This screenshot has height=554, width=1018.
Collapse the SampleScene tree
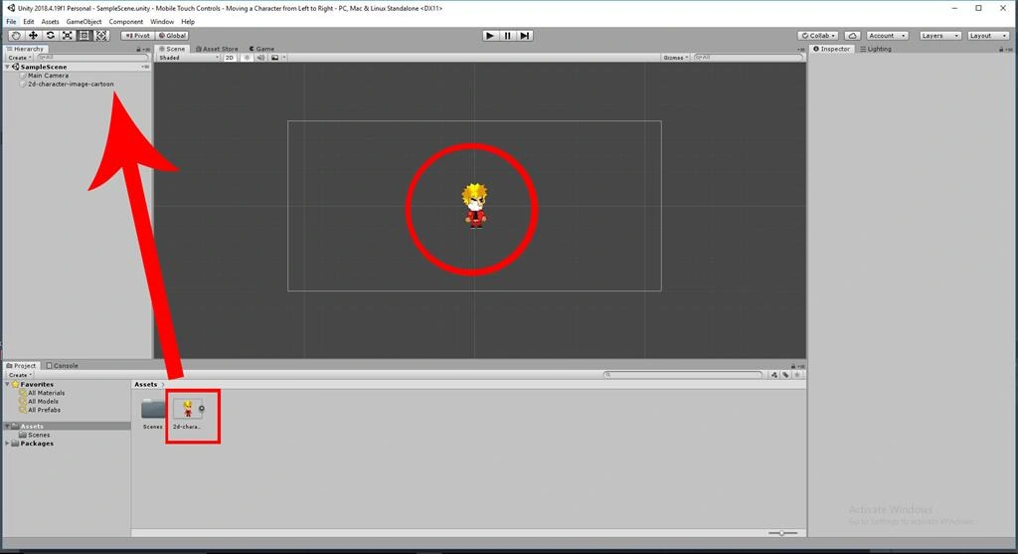pos(7,67)
